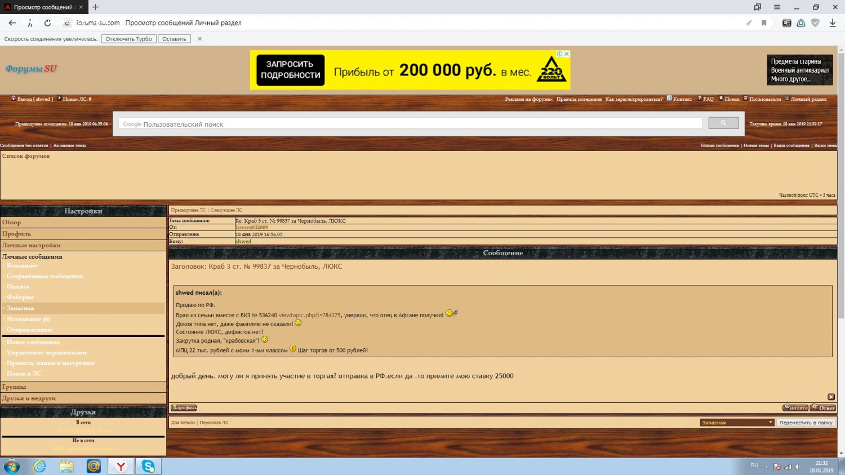
Task: Click the delete message X icon
Action: pos(831,397)
